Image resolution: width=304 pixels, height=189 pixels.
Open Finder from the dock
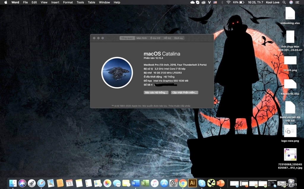(13, 183)
